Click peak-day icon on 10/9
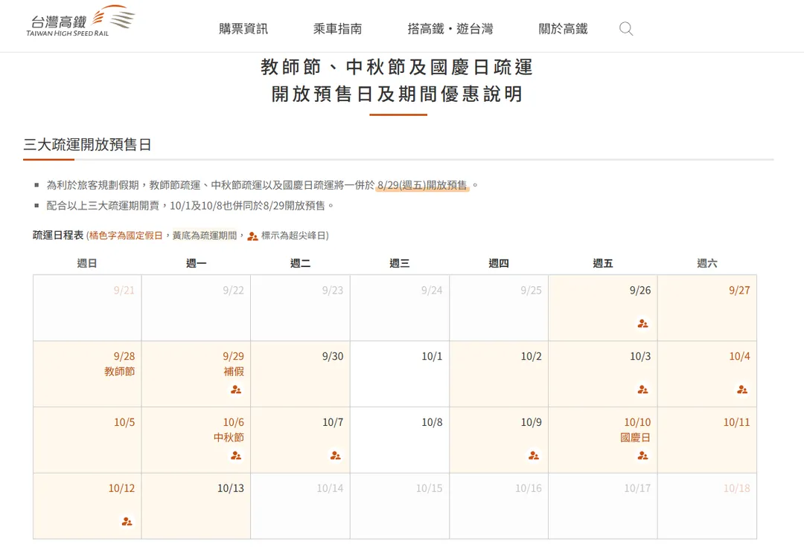 click(534, 456)
